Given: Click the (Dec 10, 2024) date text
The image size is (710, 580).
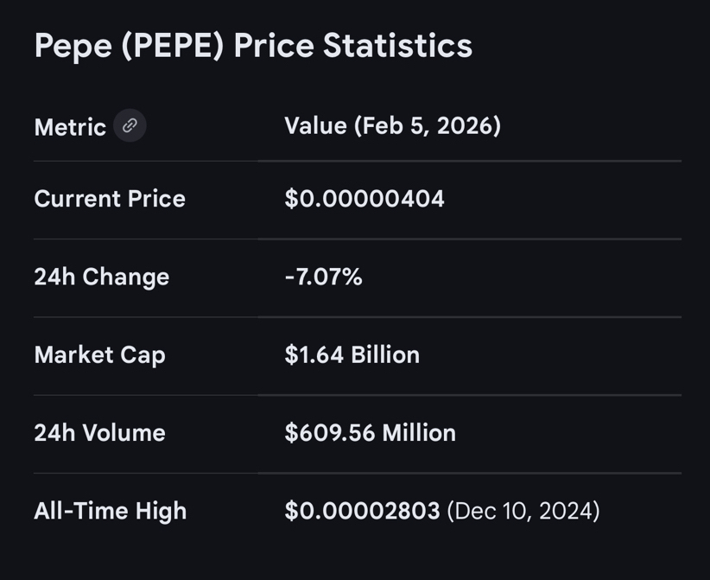Looking at the screenshot, I should pyautogui.click(x=523, y=510).
